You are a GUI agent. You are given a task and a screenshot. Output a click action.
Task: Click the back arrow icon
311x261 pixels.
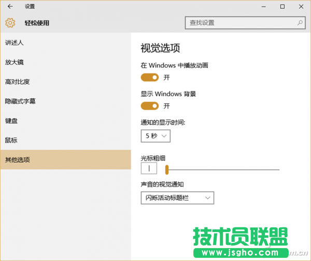click(x=10, y=7)
